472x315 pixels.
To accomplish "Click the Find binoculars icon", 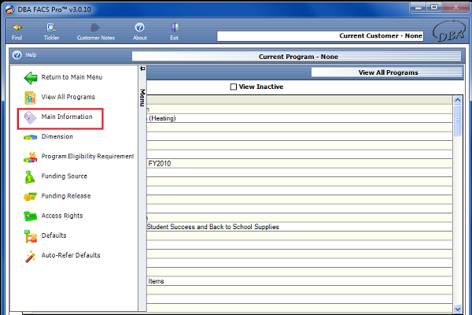I will pos(17,28).
